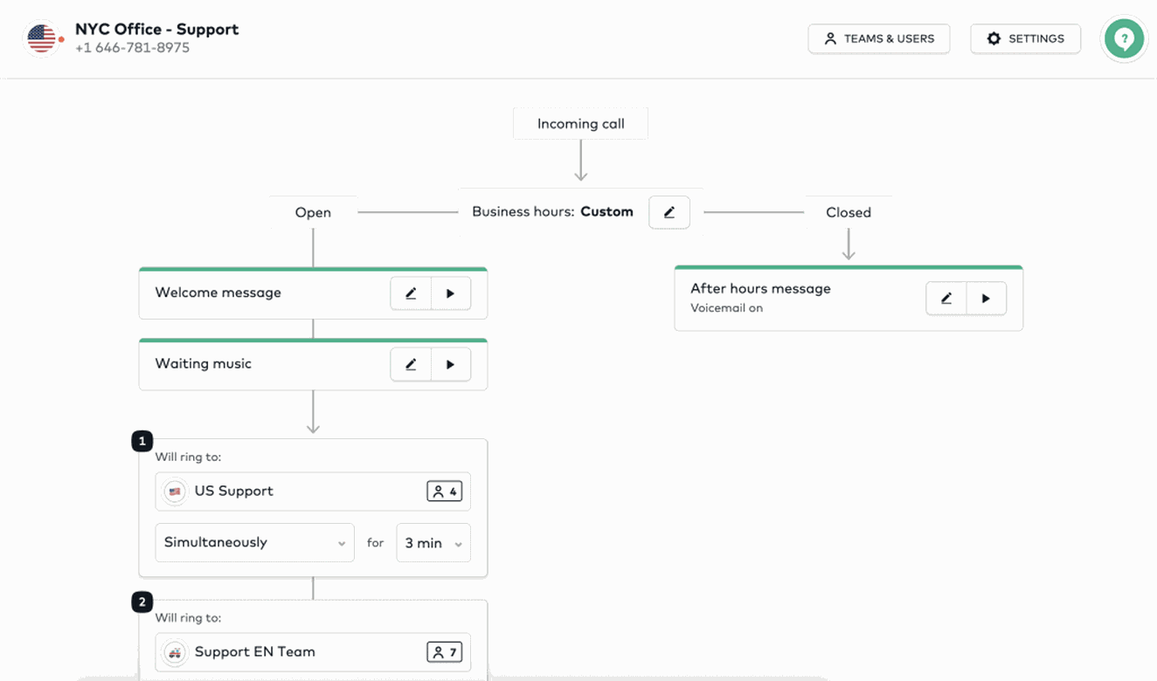Play the Waiting music preview

[451, 364]
